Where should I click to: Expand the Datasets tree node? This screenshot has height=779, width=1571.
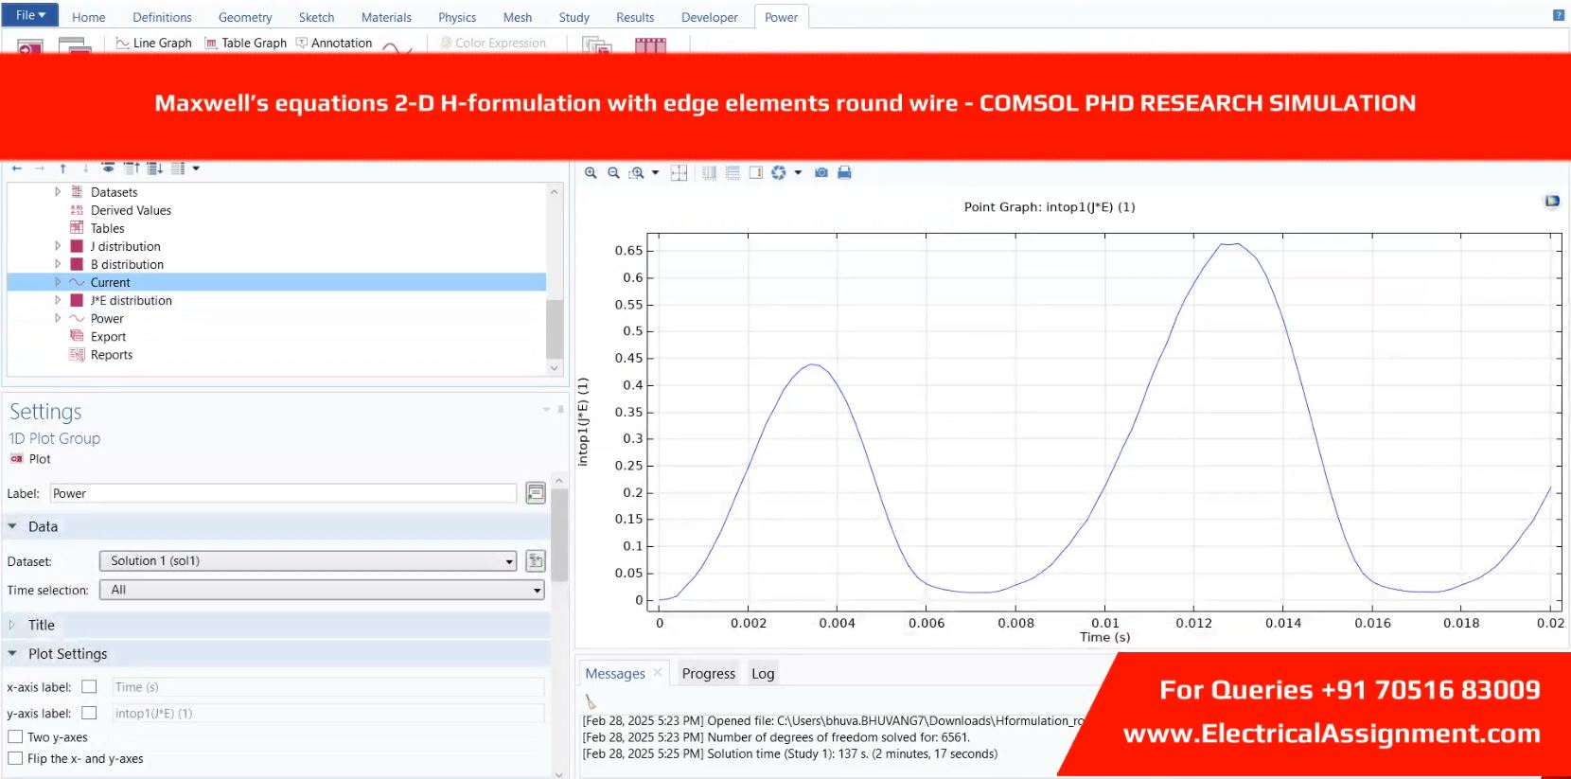(58, 191)
